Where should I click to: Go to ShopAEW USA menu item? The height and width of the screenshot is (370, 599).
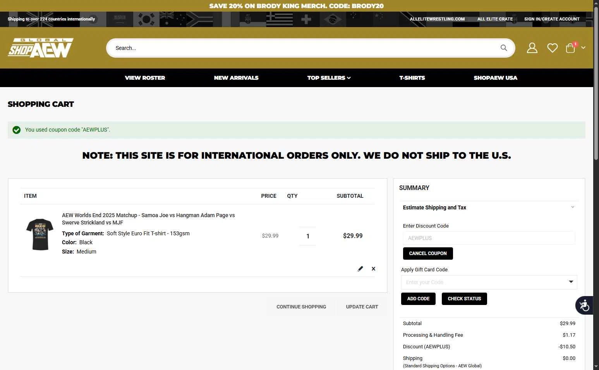(x=495, y=78)
